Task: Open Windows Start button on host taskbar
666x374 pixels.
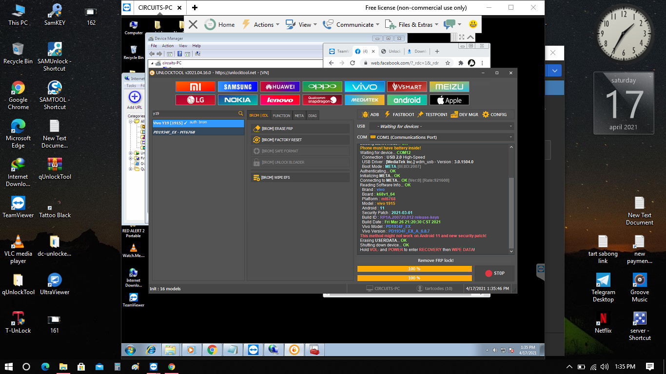Action: click(8, 366)
